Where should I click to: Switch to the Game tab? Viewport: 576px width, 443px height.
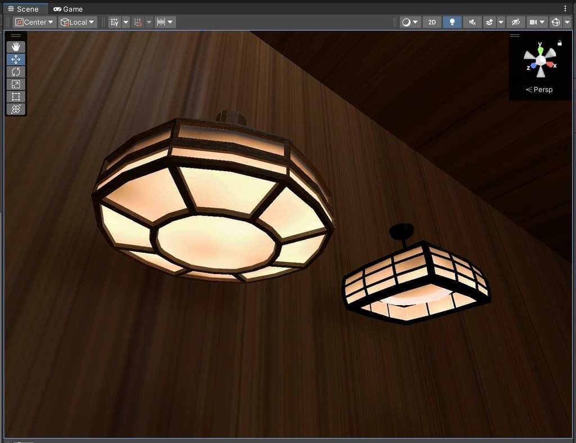tap(68, 9)
